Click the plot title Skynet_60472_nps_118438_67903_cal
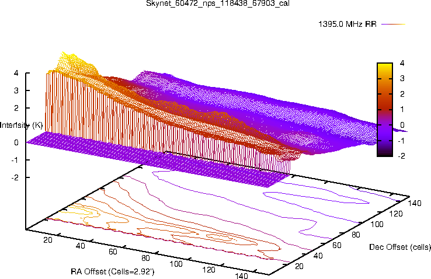Image resolution: width=431 pixels, height=279 pixels. click(x=217, y=4)
